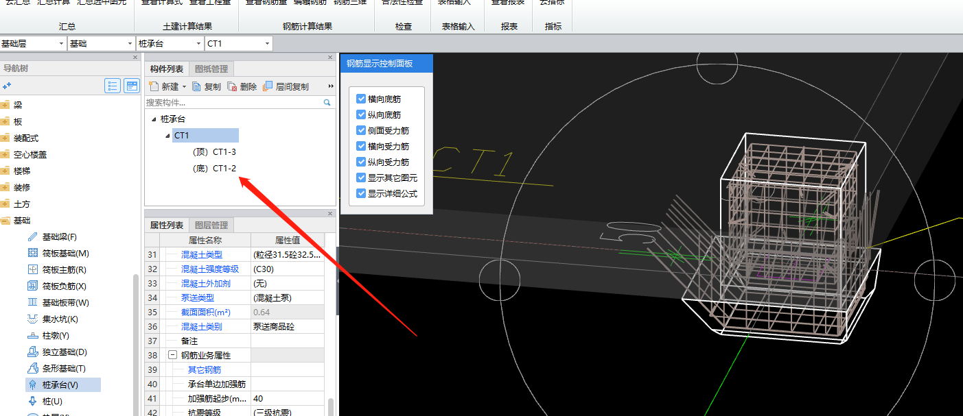Select (底) CT1-2 in component tree
The image size is (963, 416).
click(x=215, y=168)
